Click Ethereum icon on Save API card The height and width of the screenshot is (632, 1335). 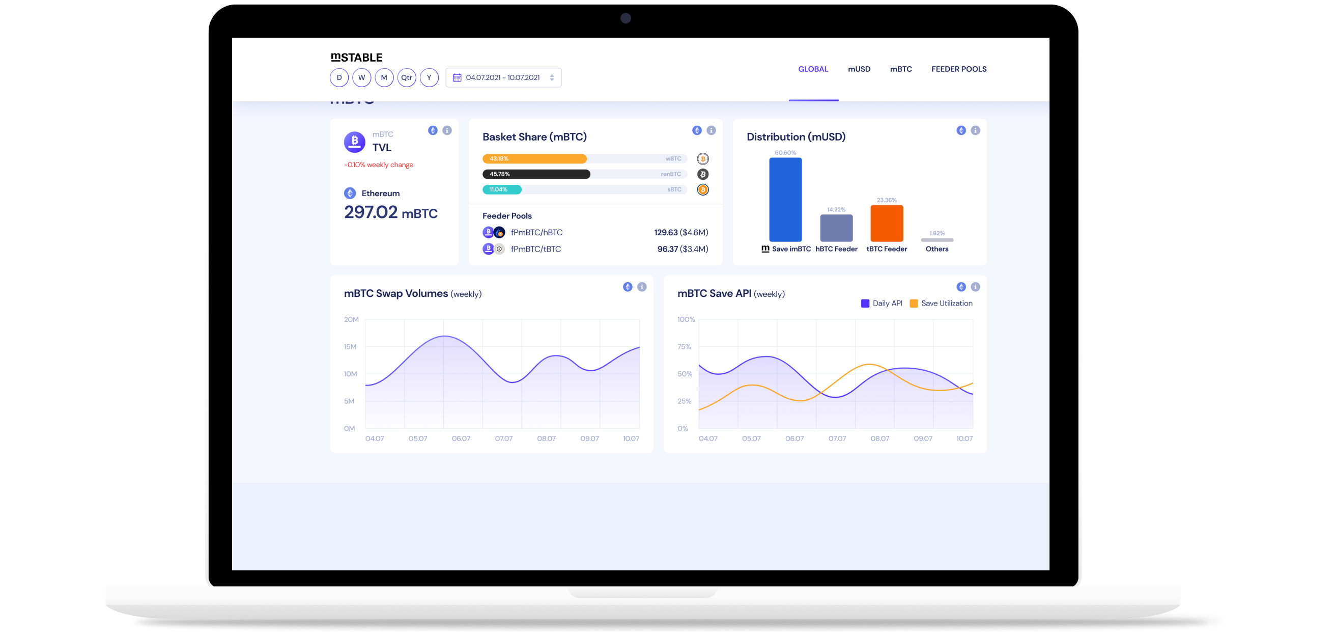(x=961, y=287)
